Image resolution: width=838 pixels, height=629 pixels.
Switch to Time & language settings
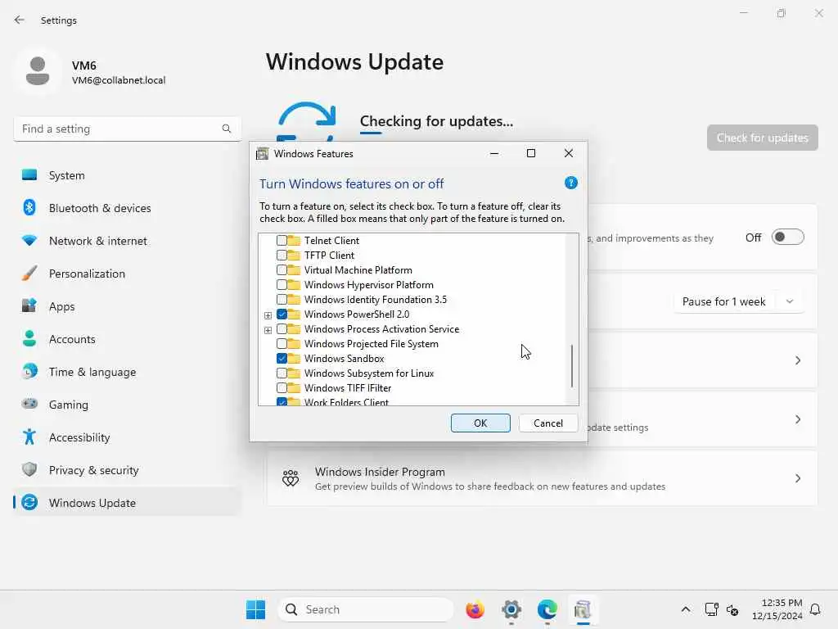pos(127,372)
